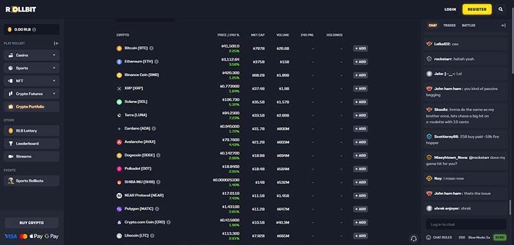The height and width of the screenshot is (245, 514).
Task: Click the Polygon coin icon
Action: pos(119,209)
